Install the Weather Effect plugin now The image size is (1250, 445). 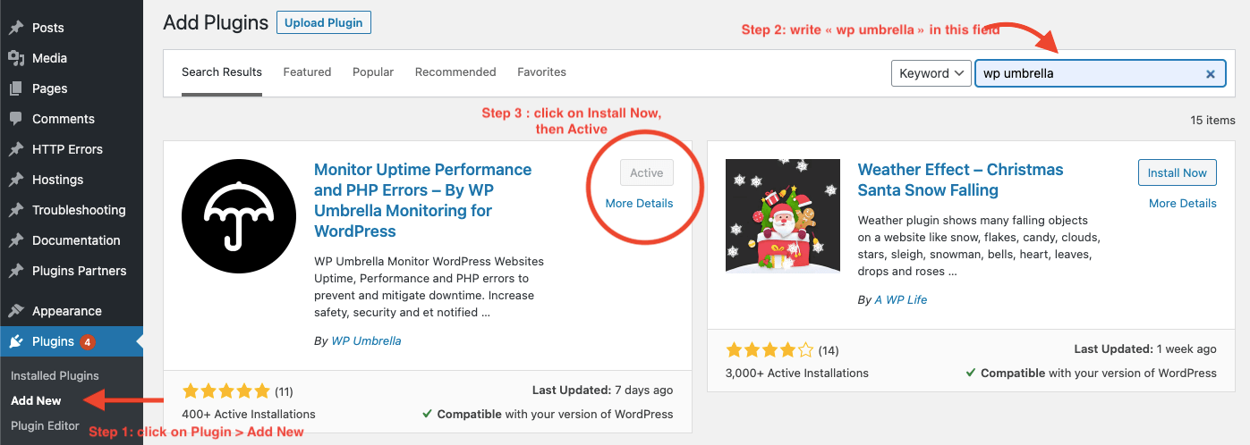tap(1178, 172)
